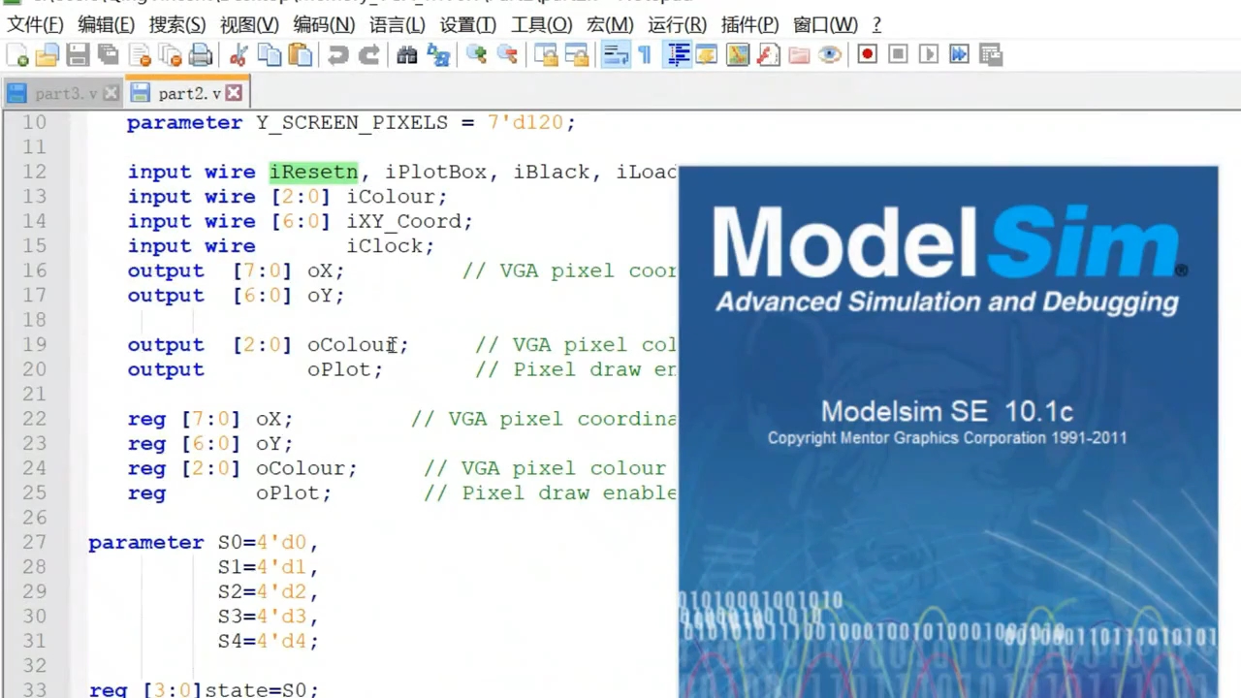The height and width of the screenshot is (698, 1241).
Task: Click Run macro multiple times icon
Action: point(960,54)
